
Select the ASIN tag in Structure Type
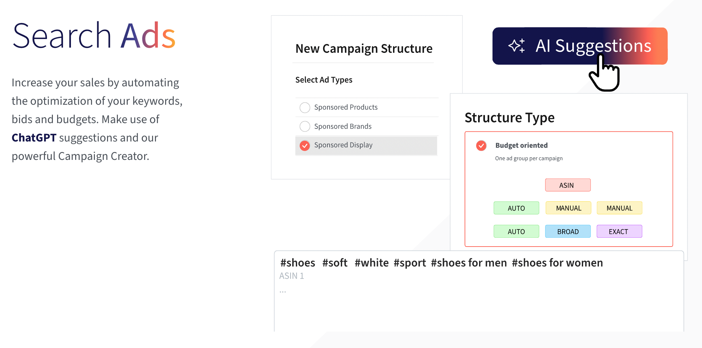568,185
